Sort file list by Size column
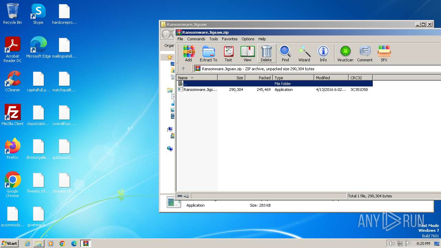 tap(231, 78)
